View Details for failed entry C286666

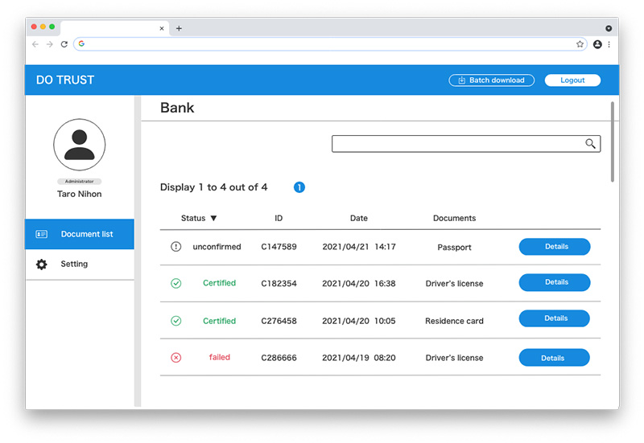click(554, 358)
